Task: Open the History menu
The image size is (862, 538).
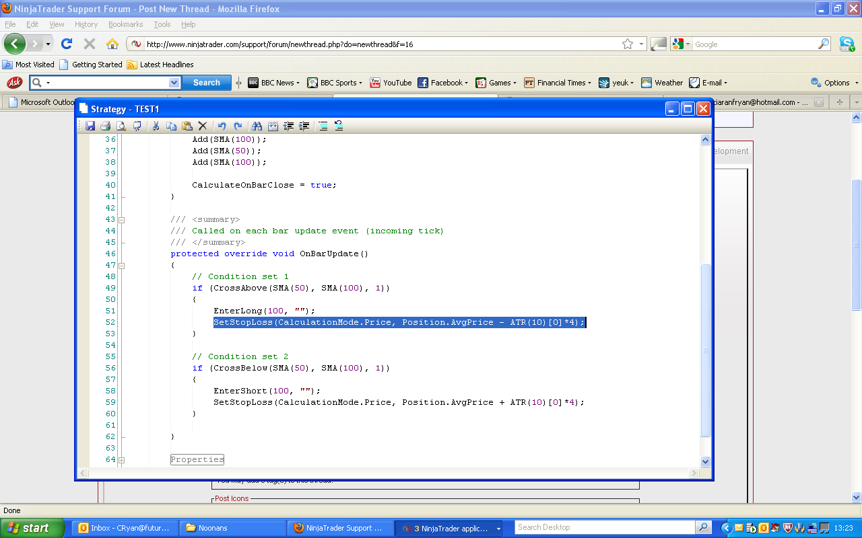Action: point(86,24)
